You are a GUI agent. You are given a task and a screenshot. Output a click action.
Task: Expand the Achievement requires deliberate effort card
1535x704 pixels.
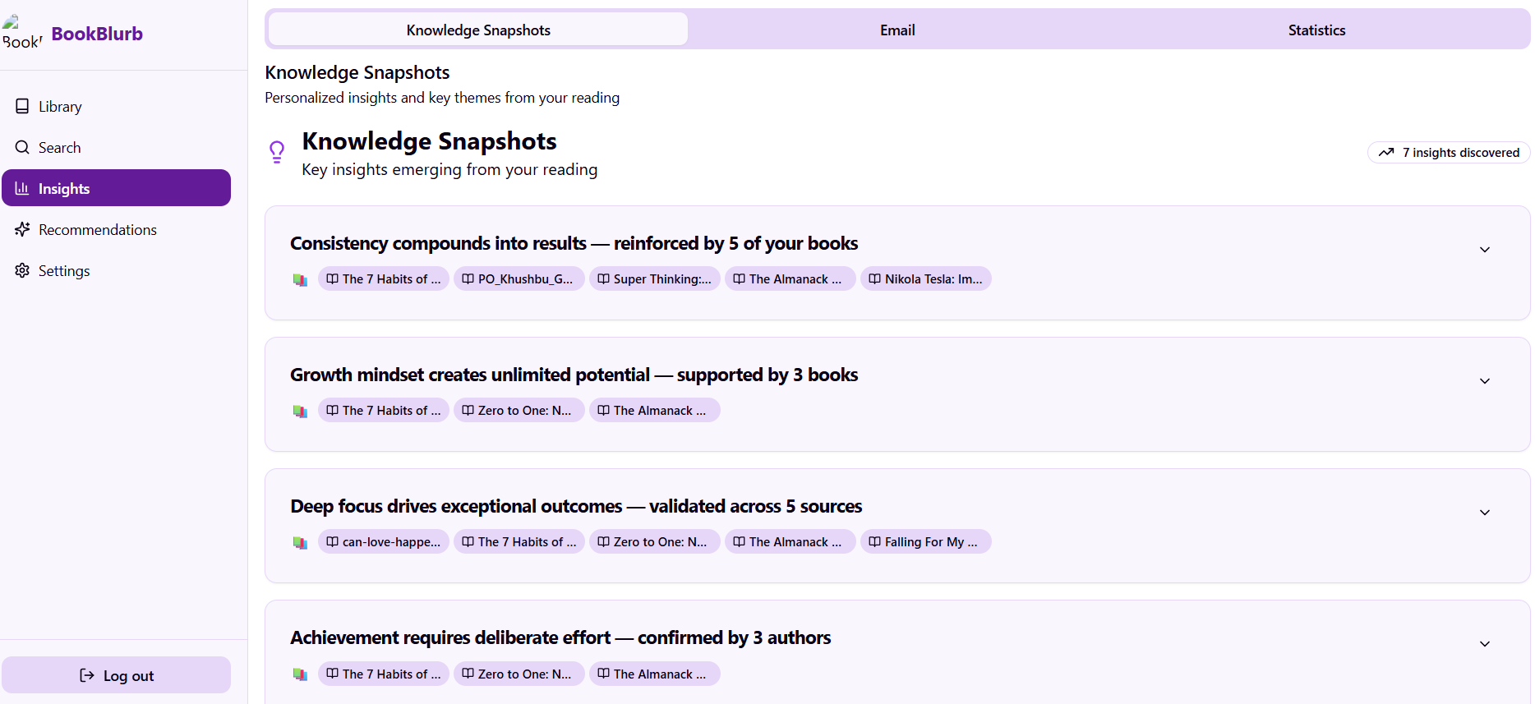tap(1484, 644)
